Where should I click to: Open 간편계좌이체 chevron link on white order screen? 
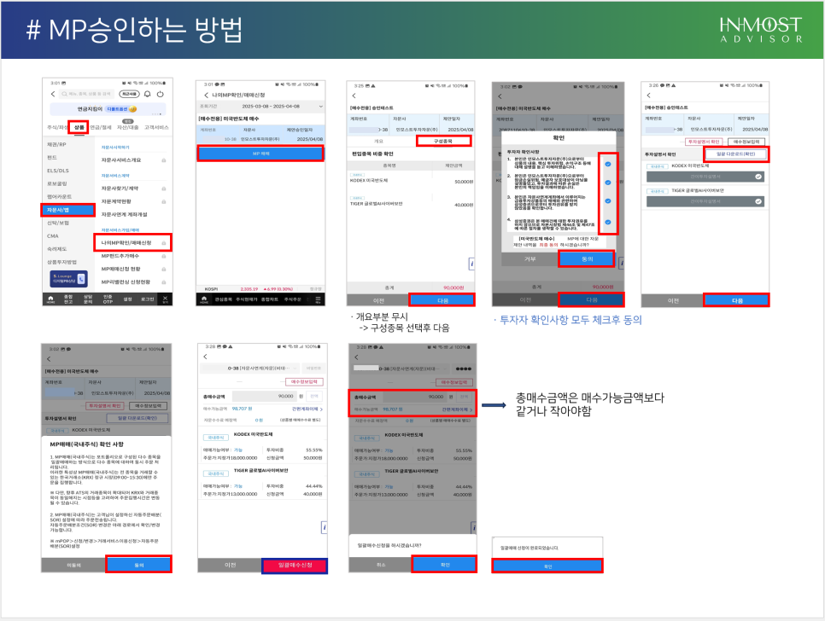coord(307,409)
